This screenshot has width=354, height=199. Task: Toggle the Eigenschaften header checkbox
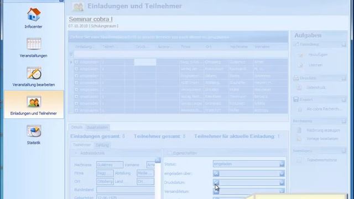[x=169, y=153]
